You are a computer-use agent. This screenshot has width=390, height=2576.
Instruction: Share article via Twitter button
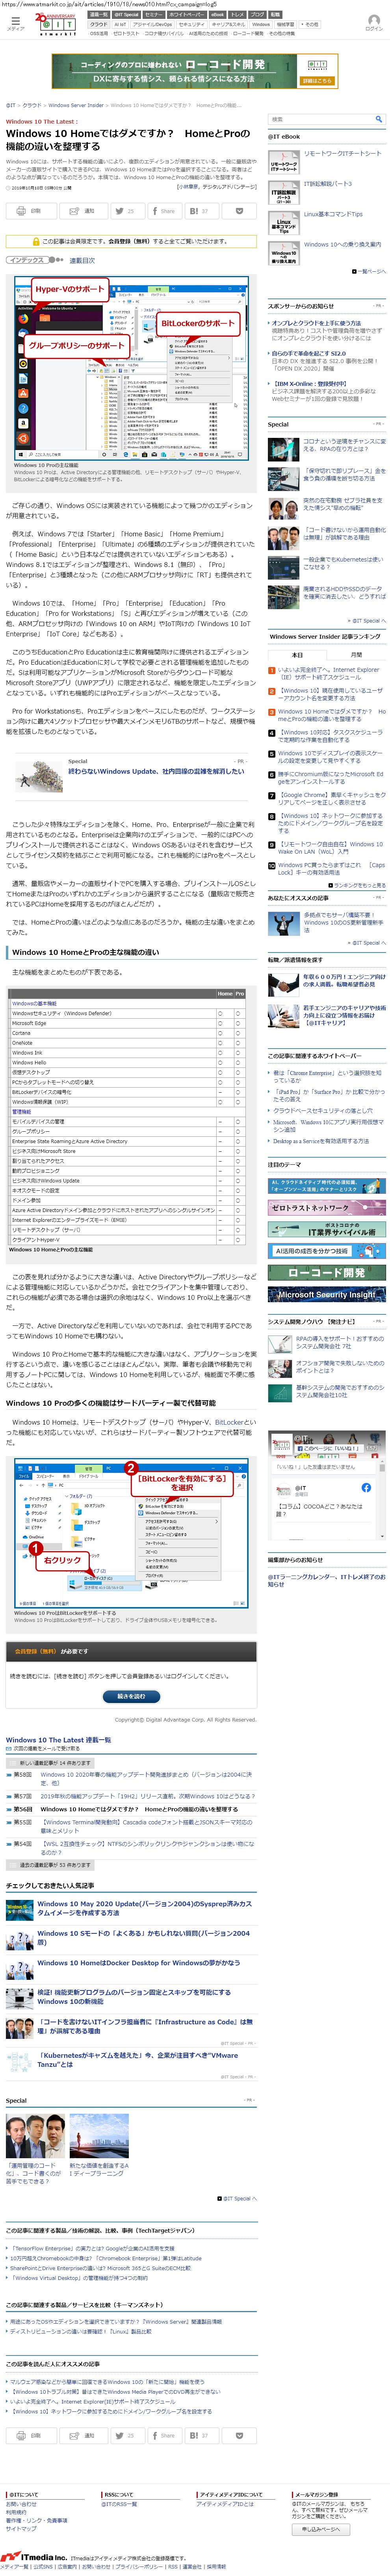click(125, 211)
